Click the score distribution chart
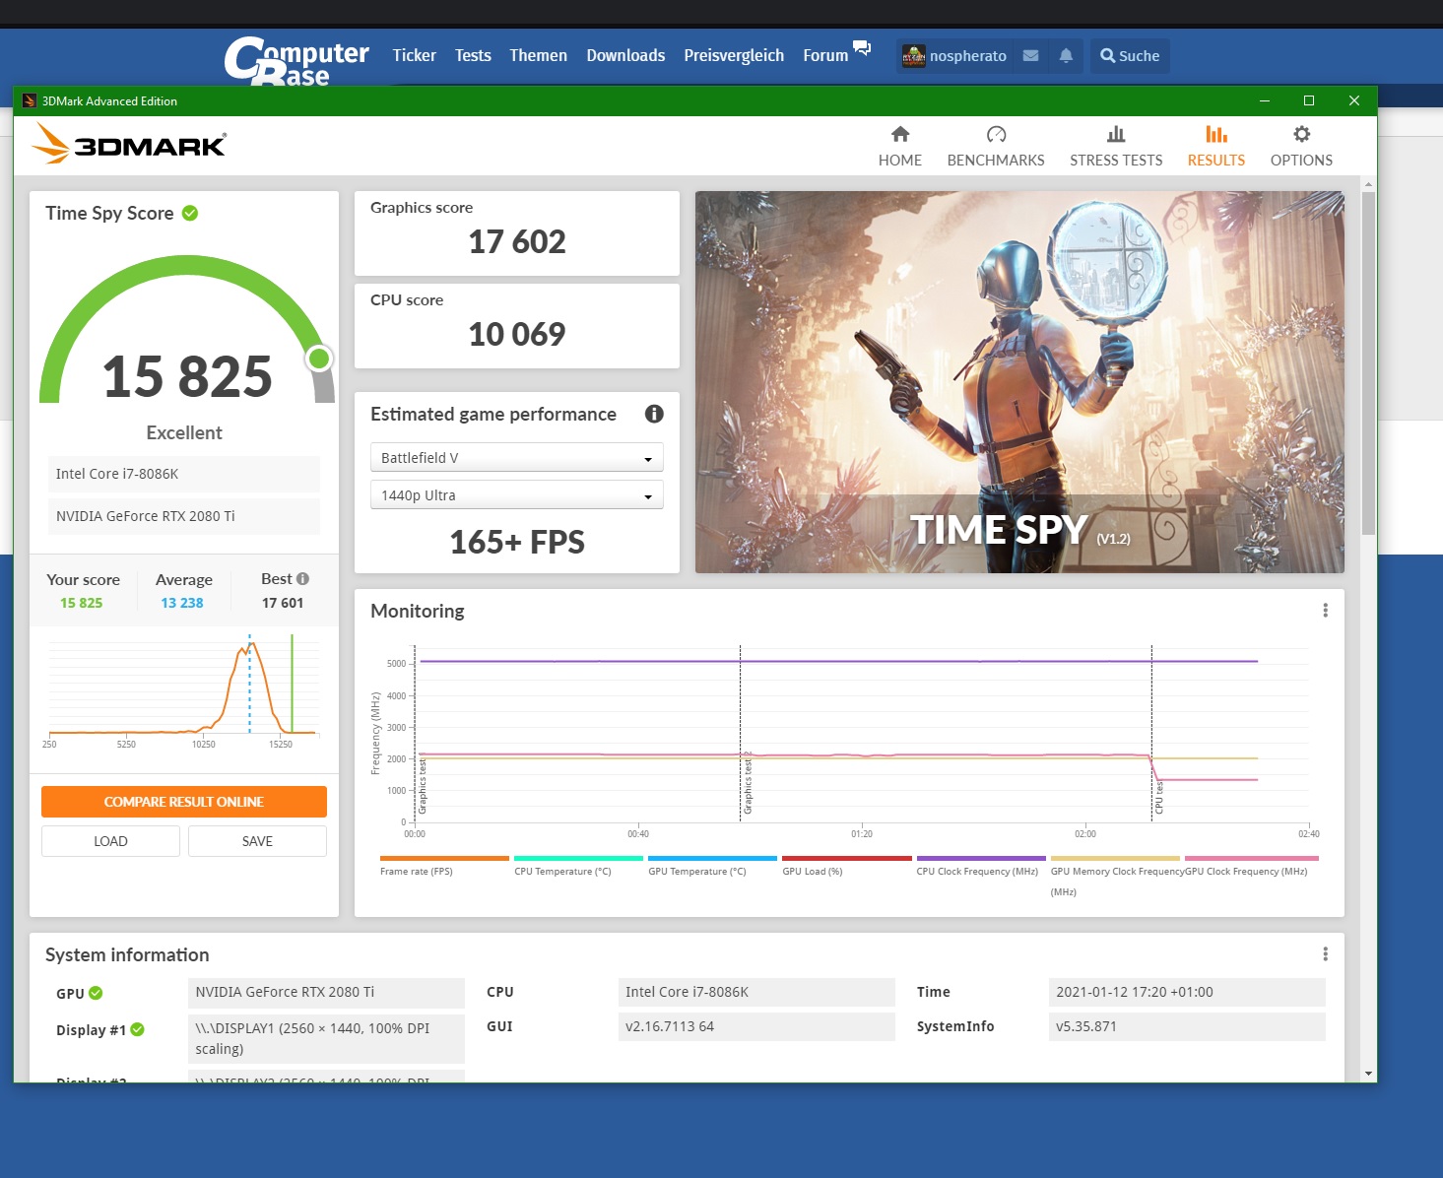1443x1178 pixels. click(184, 689)
